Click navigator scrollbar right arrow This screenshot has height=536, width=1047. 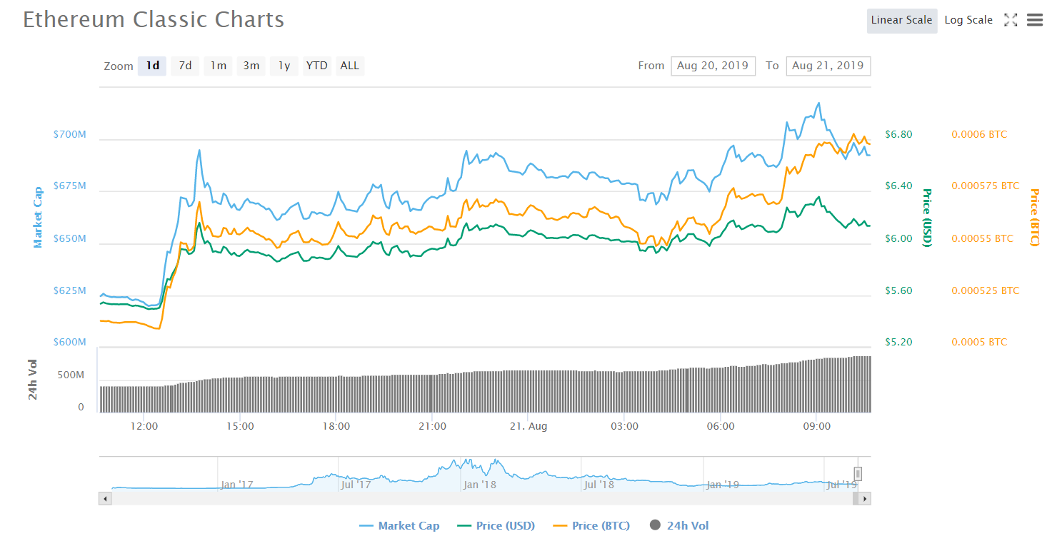[864, 499]
